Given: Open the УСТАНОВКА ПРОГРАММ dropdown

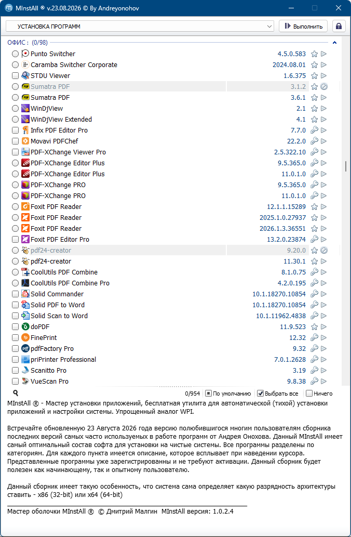Looking at the screenshot, I should point(140,27).
